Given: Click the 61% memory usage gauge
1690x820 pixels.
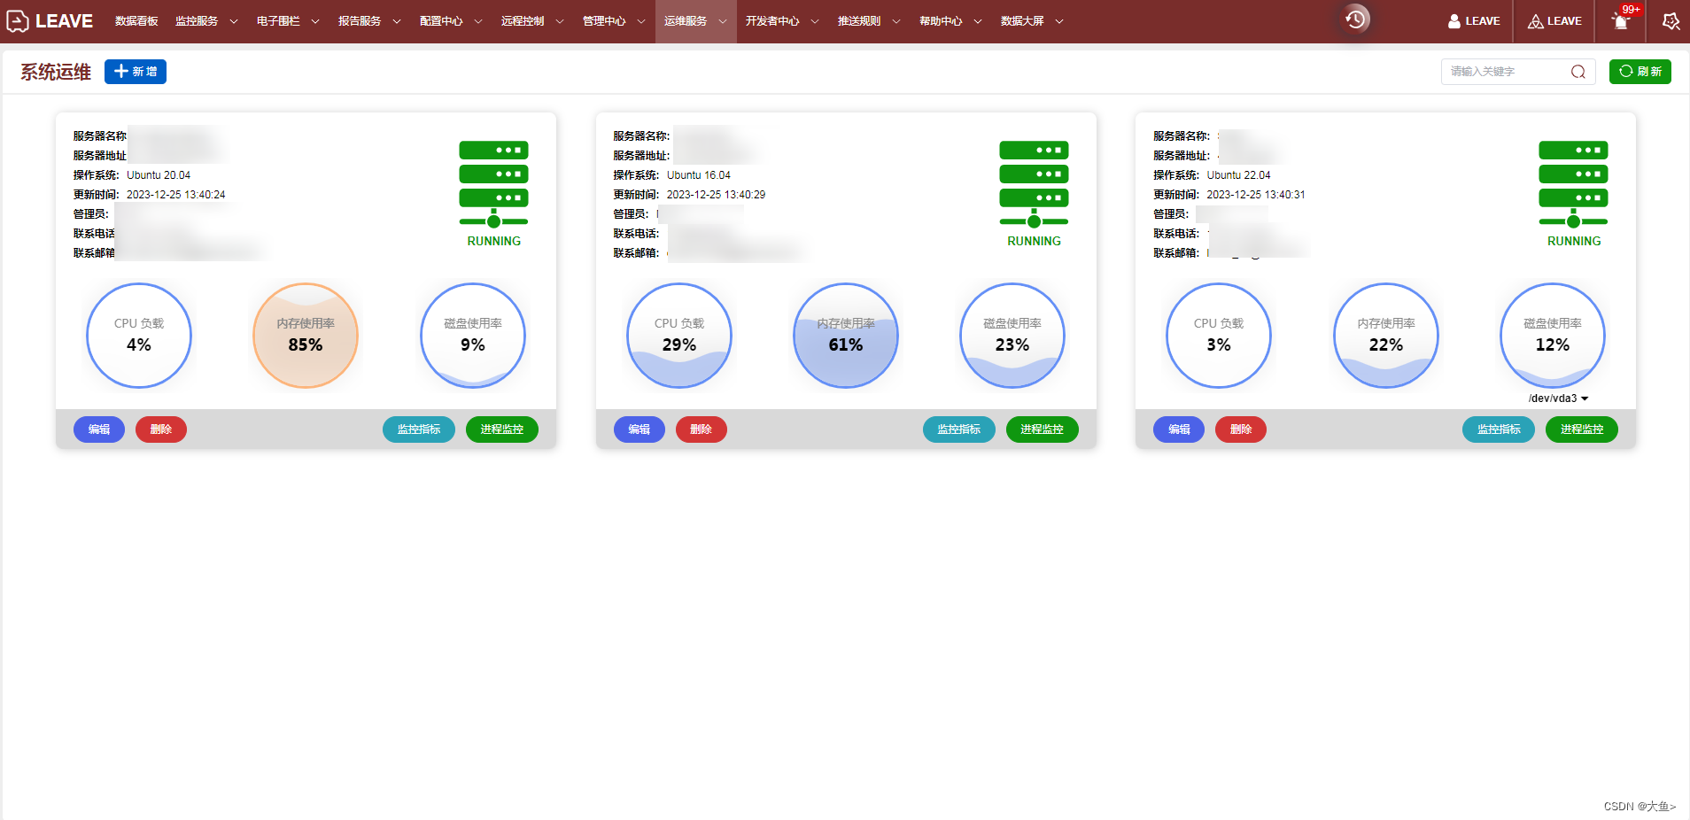Looking at the screenshot, I should 846,336.
